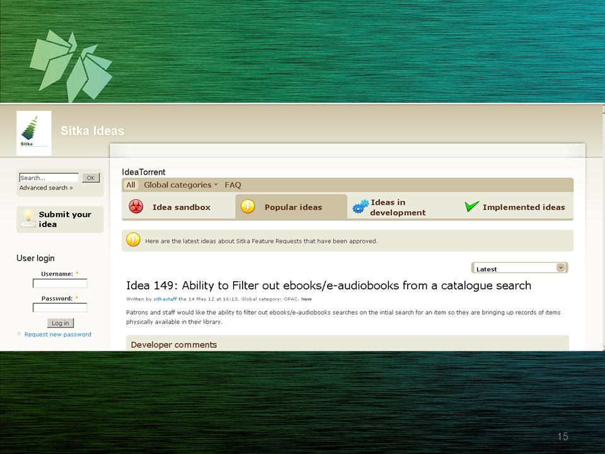This screenshot has width=605, height=454.
Task: Click the red biohazard Idea sandbox icon
Action: (136, 207)
